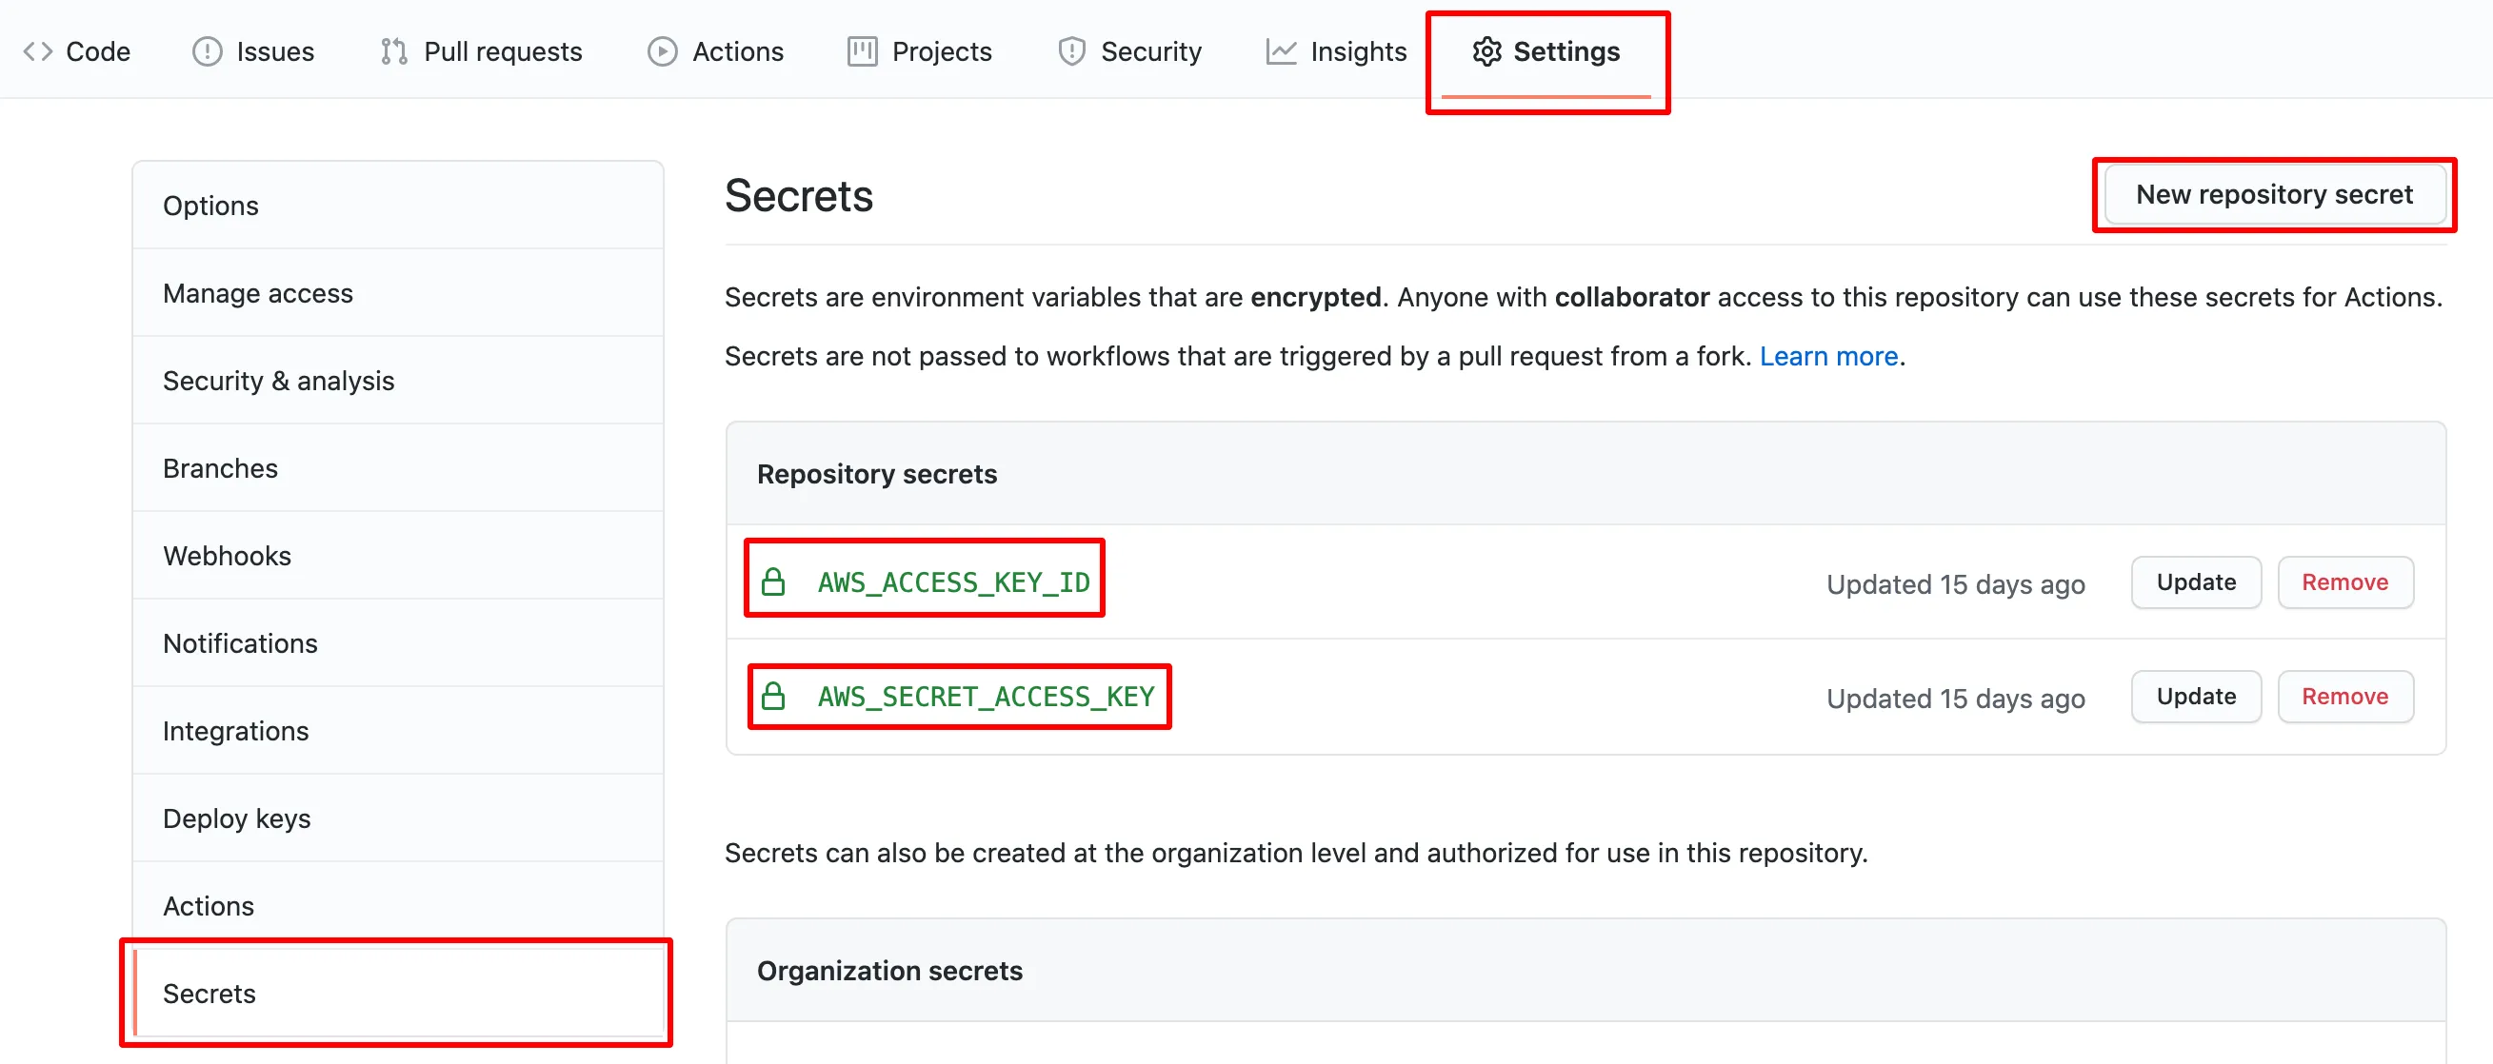This screenshot has width=2493, height=1064.
Task: Click the Code brackets icon
Action: pos(38,51)
